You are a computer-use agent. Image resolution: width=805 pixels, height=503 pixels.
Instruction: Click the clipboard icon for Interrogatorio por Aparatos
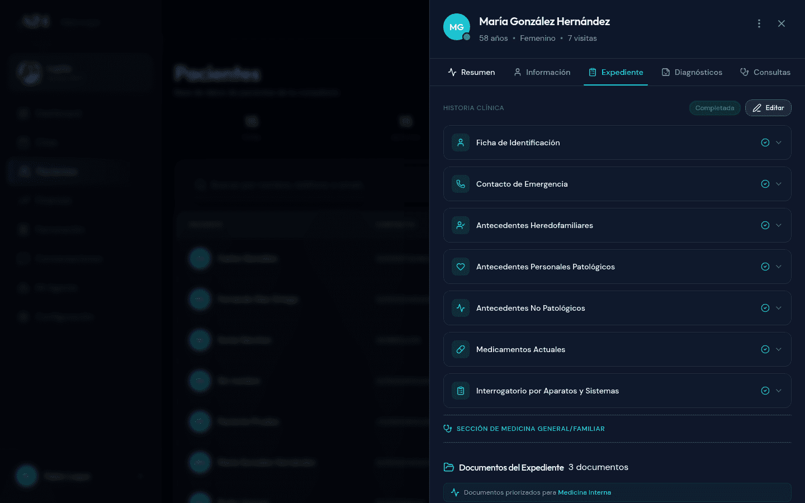(460, 391)
